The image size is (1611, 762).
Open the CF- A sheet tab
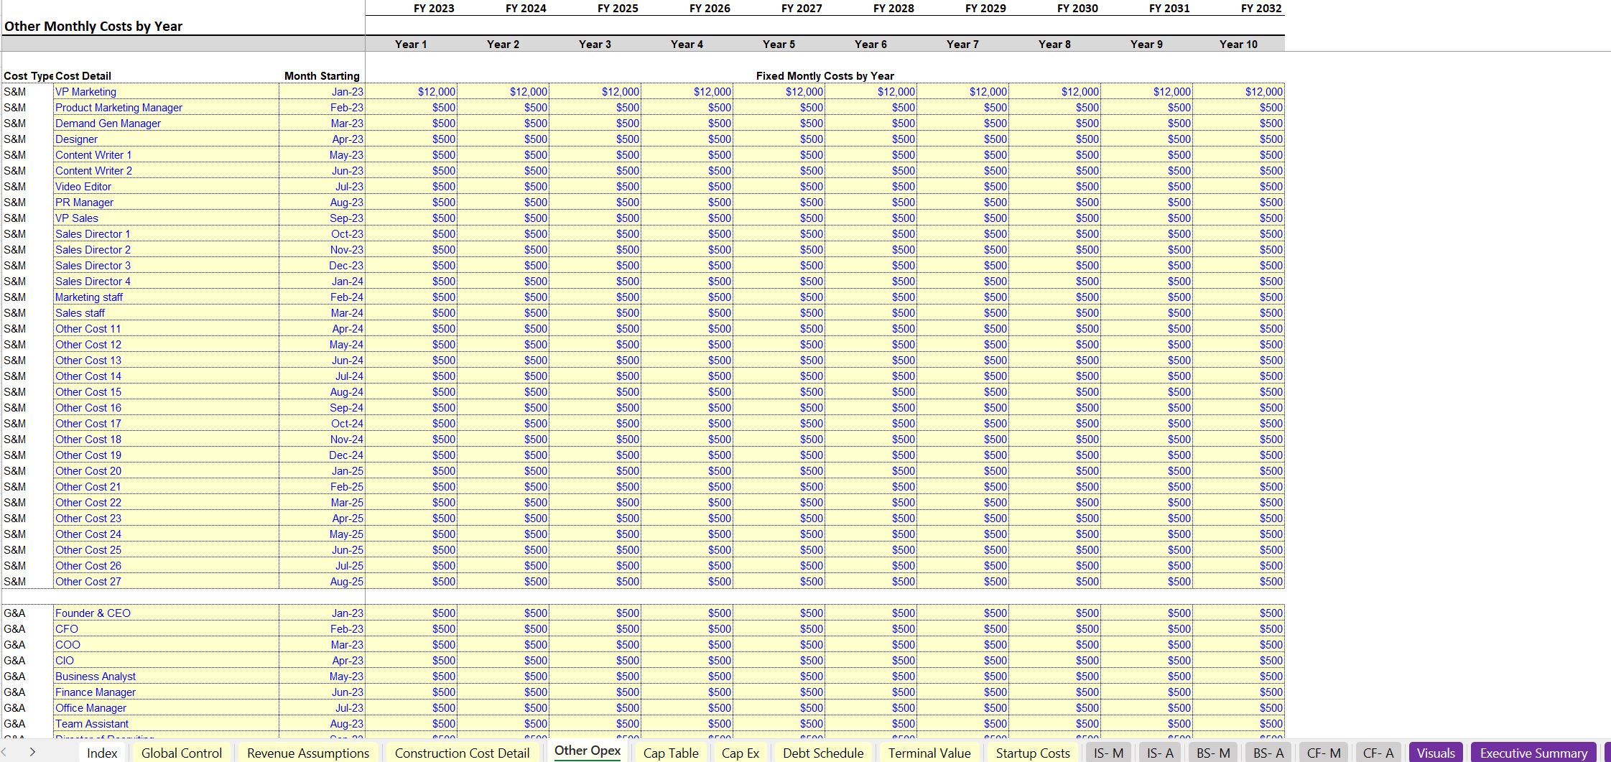pos(1378,753)
